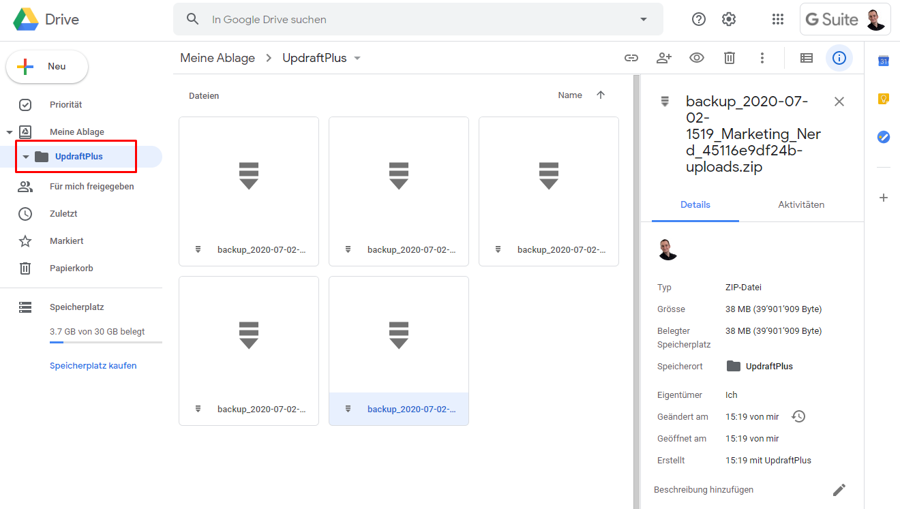900x509 pixels.
Task: Click the file type icon beside the details title
Action: point(665,102)
